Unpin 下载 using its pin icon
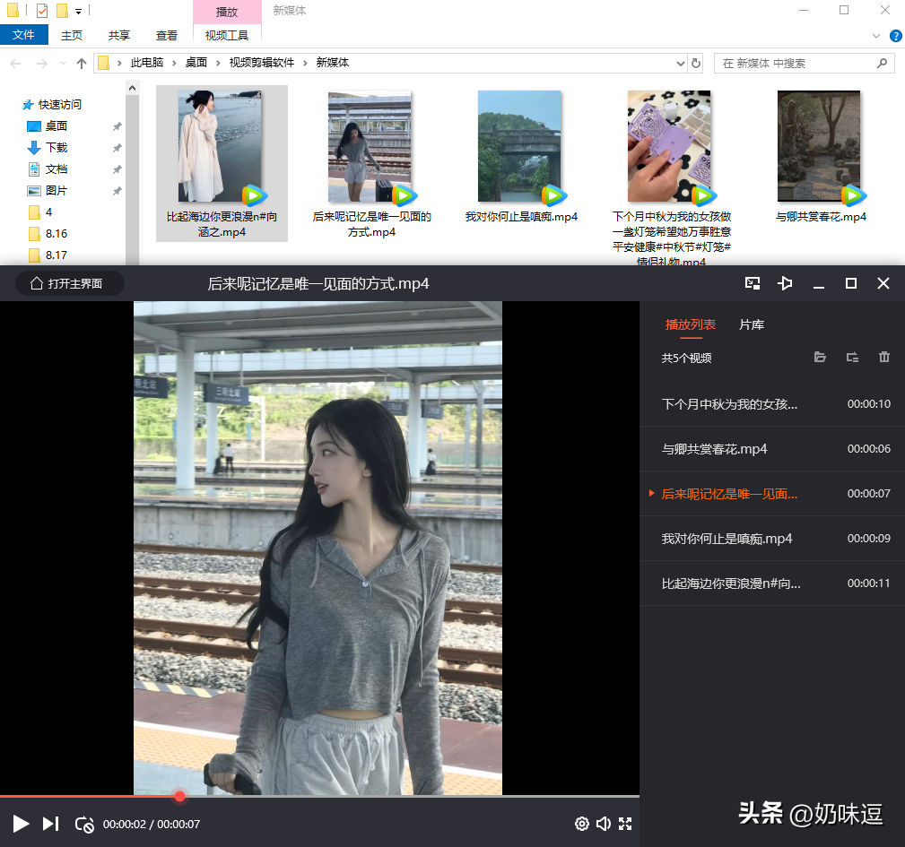Viewport: 905px width, 847px height. [117, 148]
